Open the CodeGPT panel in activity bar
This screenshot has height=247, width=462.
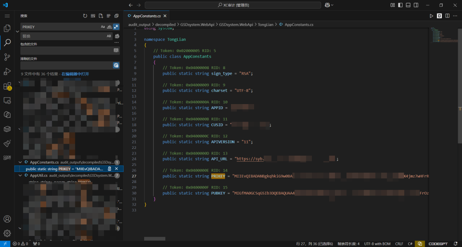7,158
